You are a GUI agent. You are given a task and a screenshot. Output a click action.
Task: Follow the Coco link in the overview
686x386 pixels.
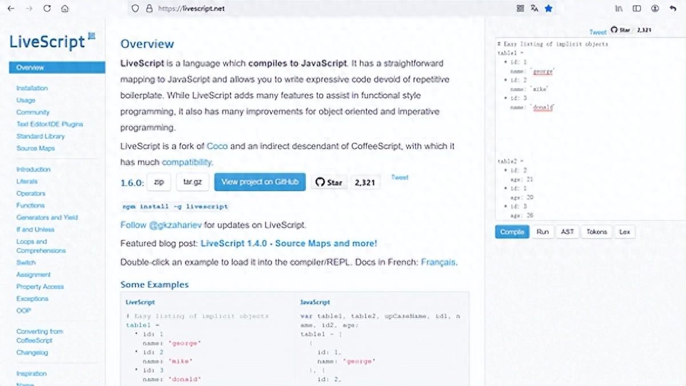pos(217,146)
